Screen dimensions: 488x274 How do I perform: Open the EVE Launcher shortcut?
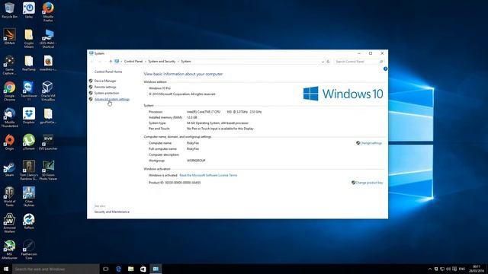click(x=48, y=142)
